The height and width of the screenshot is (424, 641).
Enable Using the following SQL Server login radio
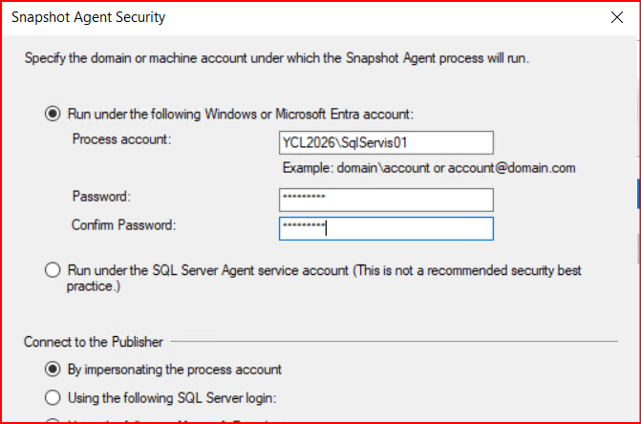[53, 397]
